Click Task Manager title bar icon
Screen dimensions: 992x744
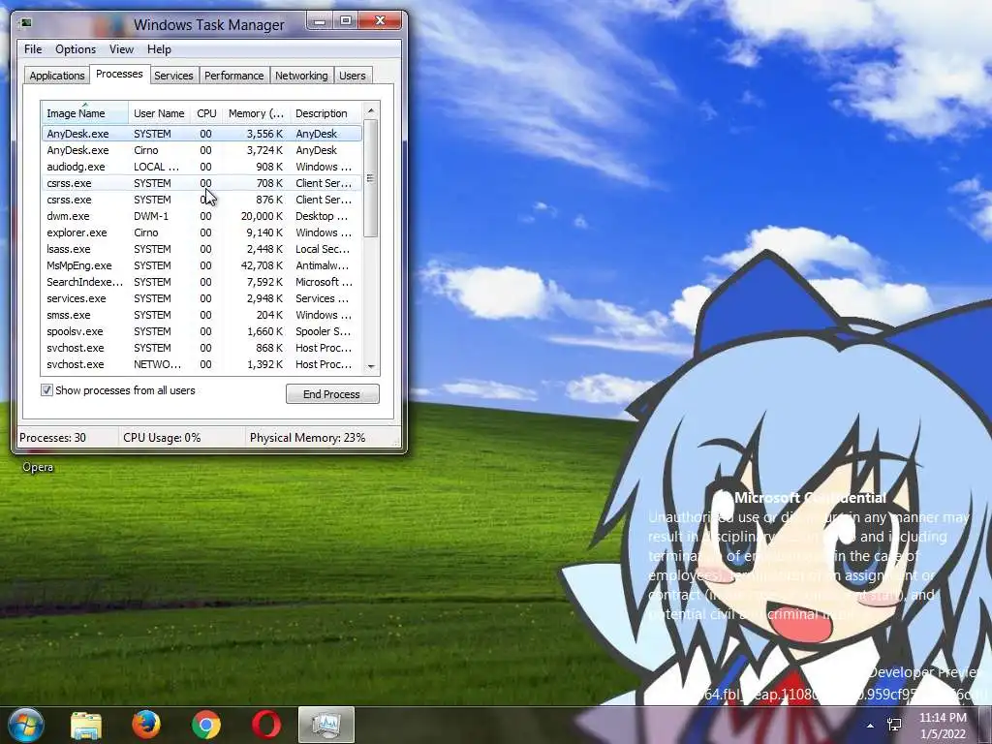[x=26, y=24]
